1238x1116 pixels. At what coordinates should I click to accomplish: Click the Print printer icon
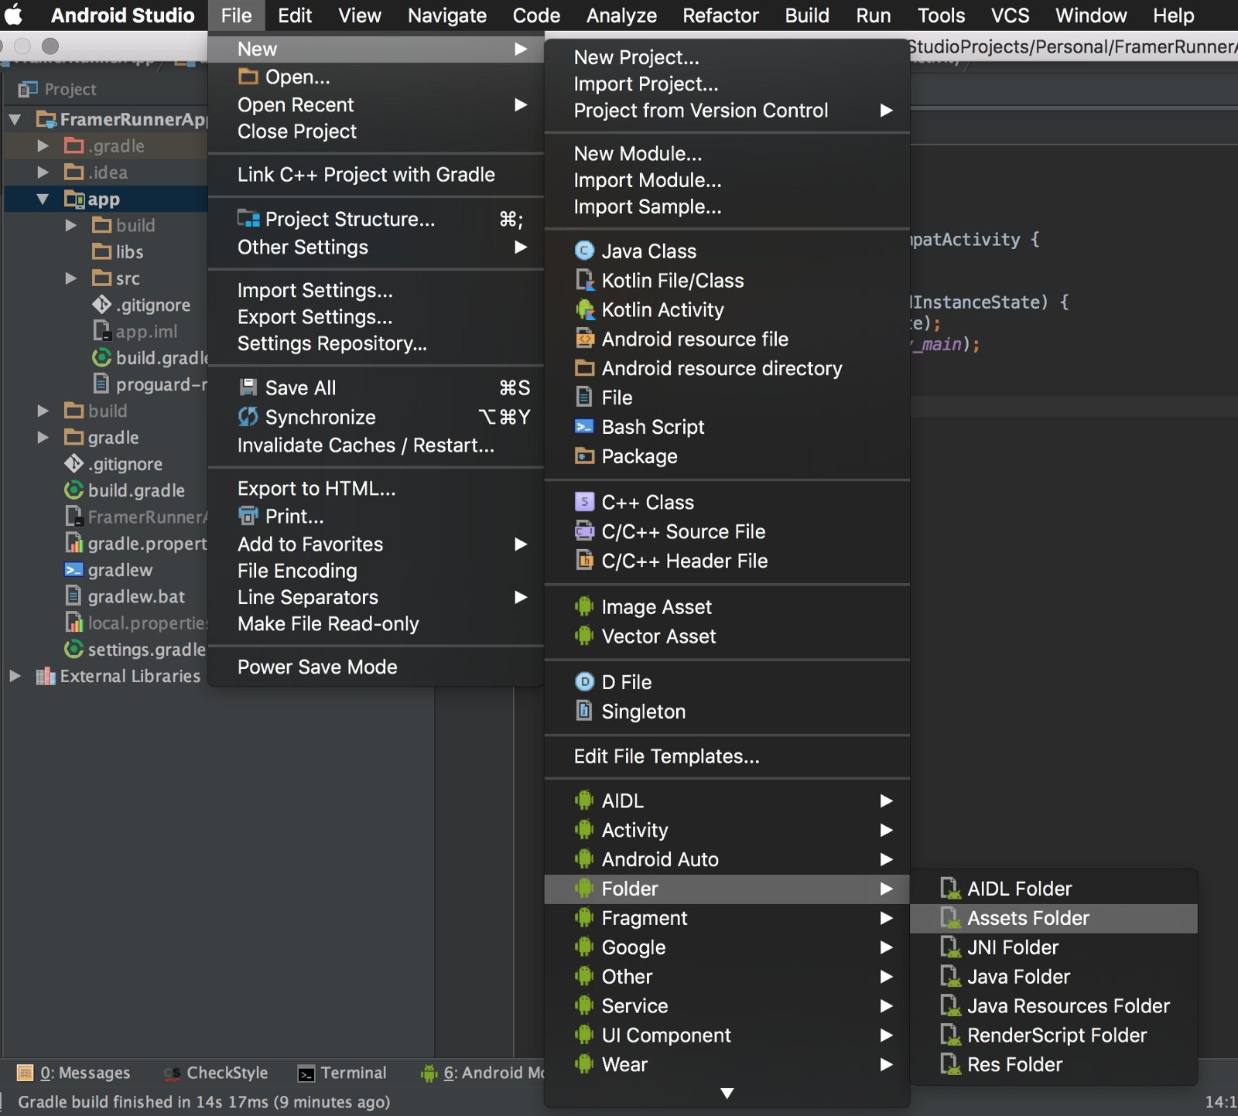pyautogui.click(x=248, y=516)
